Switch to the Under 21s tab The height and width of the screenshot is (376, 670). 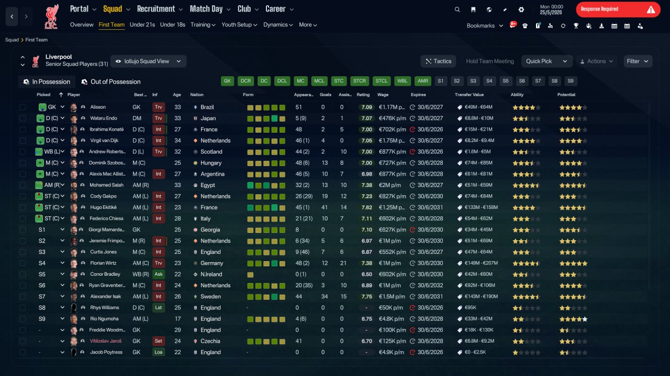(x=142, y=25)
